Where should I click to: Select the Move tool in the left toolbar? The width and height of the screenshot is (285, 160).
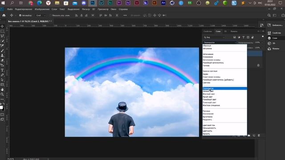[x=2, y=26]
